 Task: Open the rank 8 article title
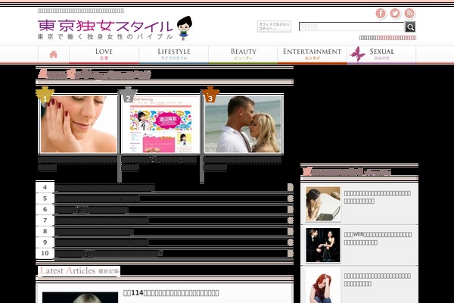[95, 231]
